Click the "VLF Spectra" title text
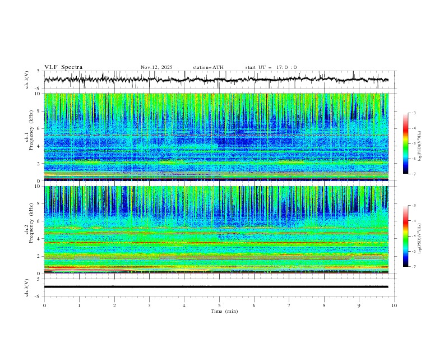 63,67
